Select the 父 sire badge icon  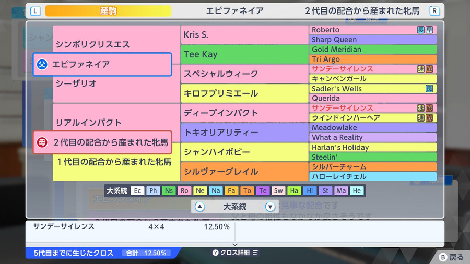click(x=42, y=64)
